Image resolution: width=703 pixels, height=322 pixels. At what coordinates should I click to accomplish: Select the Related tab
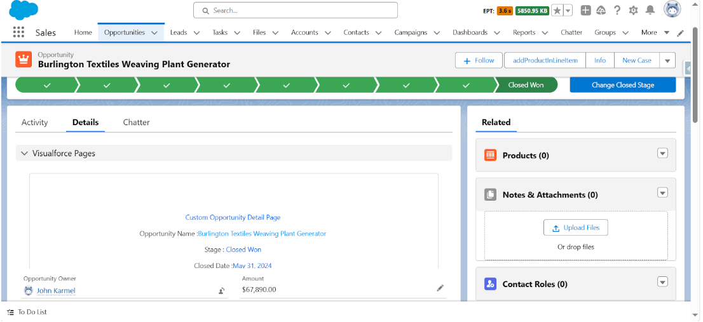tap(496, 123)
